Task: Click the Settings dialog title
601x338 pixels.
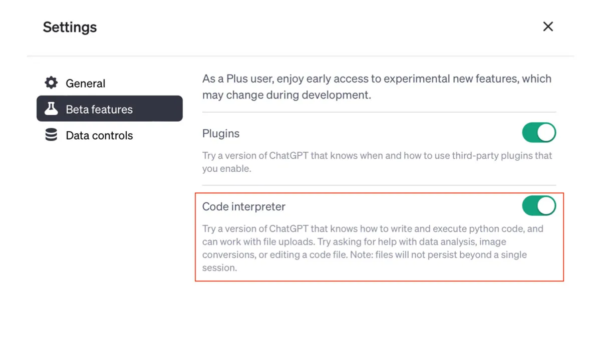Action: (x=70, y=27)
